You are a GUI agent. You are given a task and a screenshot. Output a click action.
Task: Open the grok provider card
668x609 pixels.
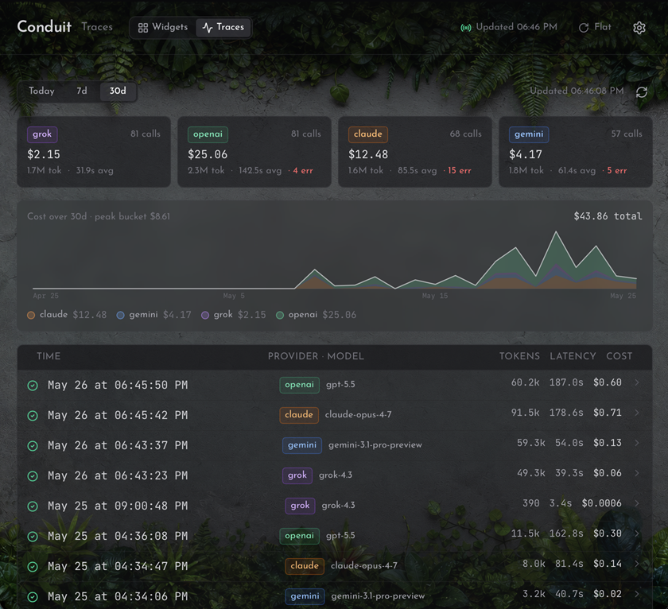94,152
